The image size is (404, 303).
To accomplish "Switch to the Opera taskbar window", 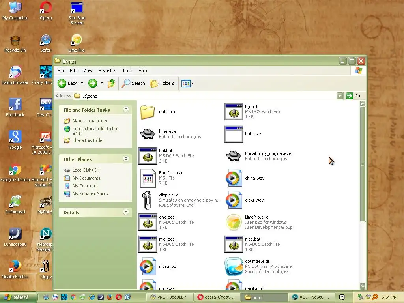I will pyautogui.click(x=217, y=297).
